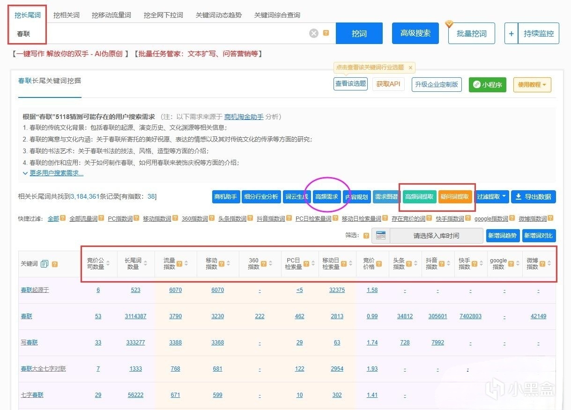Open the 挖全网下拉词 tab

[163, 15]
